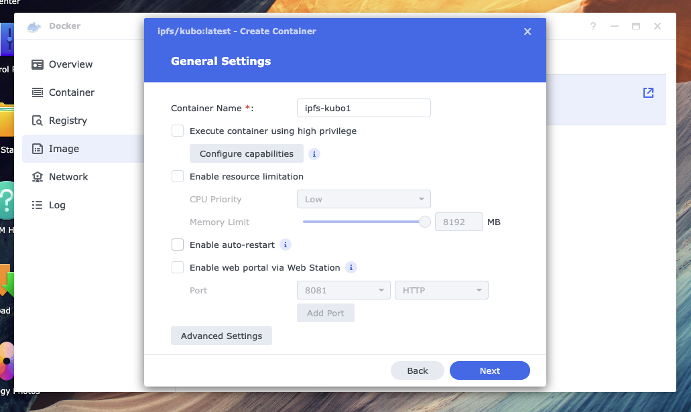
Task: Click the Docker whale icon in title bar
Action: 34,27
